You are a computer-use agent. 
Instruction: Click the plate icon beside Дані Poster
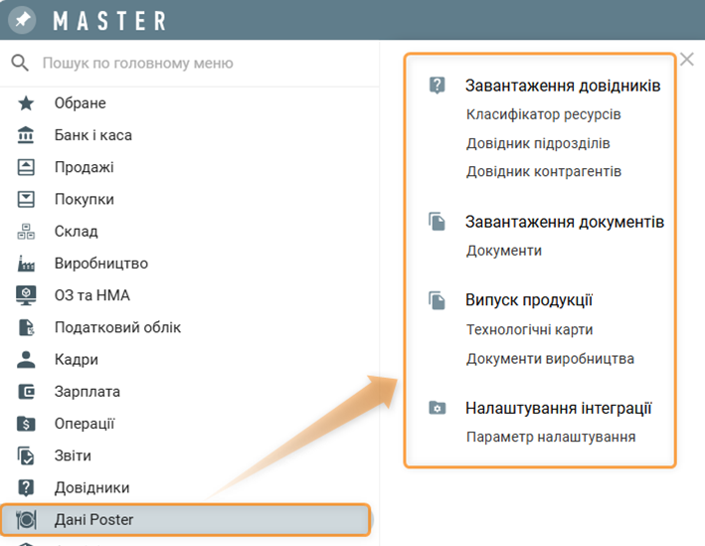[26, 520]
